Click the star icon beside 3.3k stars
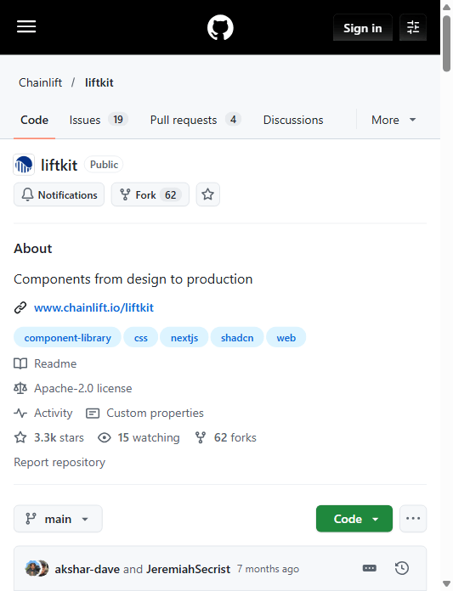Screen dimensions: 453x591 [20, 437]
